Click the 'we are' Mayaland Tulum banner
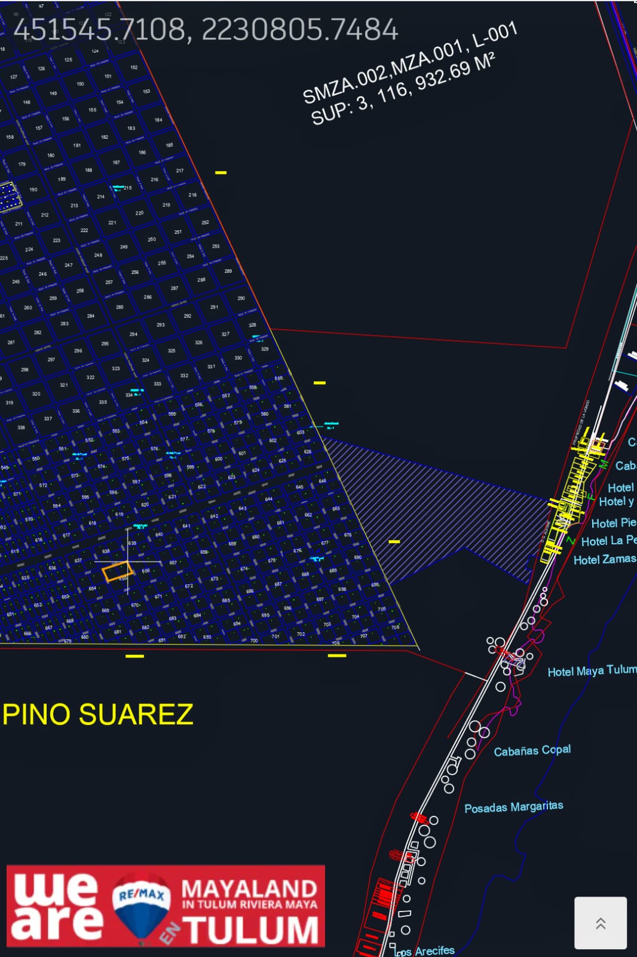Screen dimensions: 637x957 pyautogui.click(x=166, y=906)
